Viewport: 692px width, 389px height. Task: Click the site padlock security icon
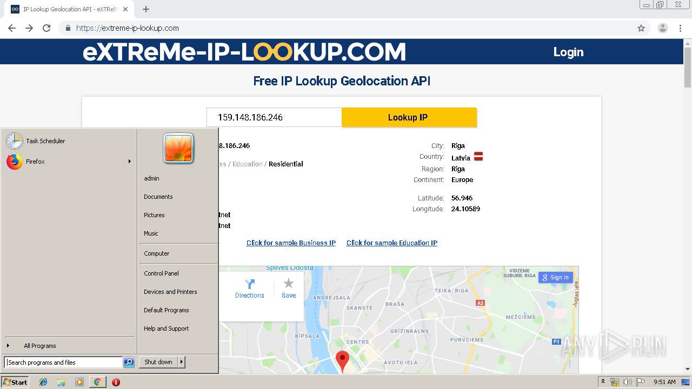pyautogui.click(x=68, y=28)
